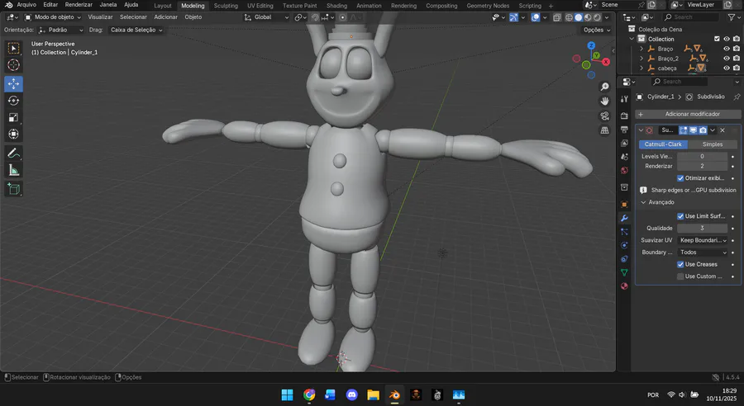Select the 3D Cursor tool
The image size is (744, 406).
(x=13, y=65)
